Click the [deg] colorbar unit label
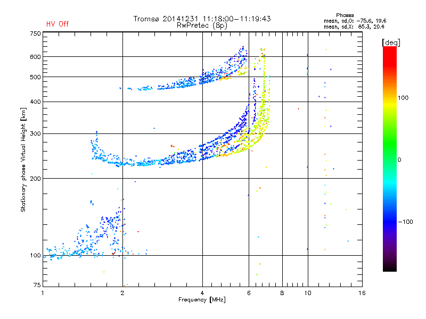This screenshot has height=319, width=426. [x=391, y=42]
